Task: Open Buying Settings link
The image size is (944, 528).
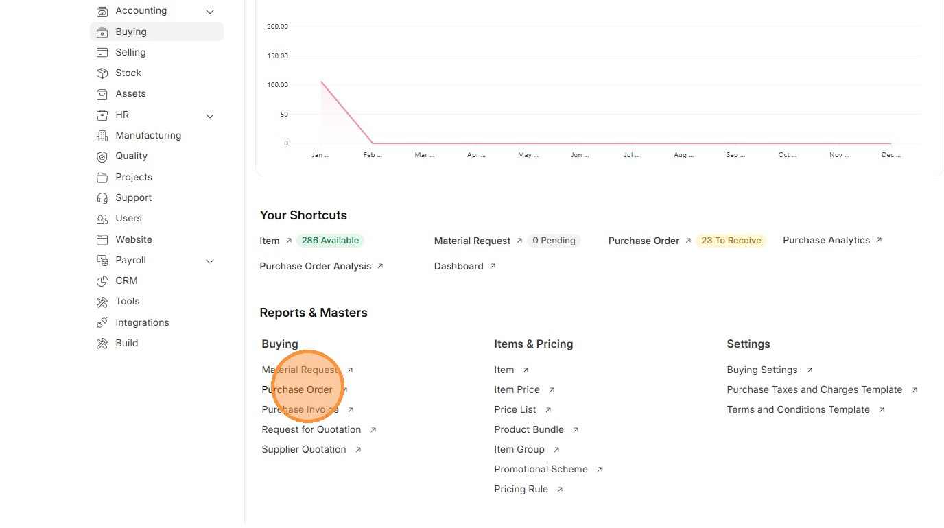Action: coord(762,370)
